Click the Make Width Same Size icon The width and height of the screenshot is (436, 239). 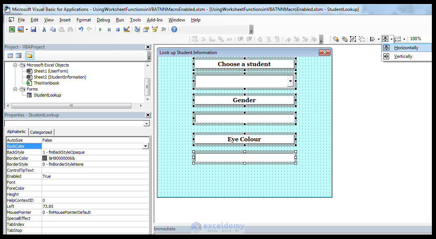coord(398,39)
